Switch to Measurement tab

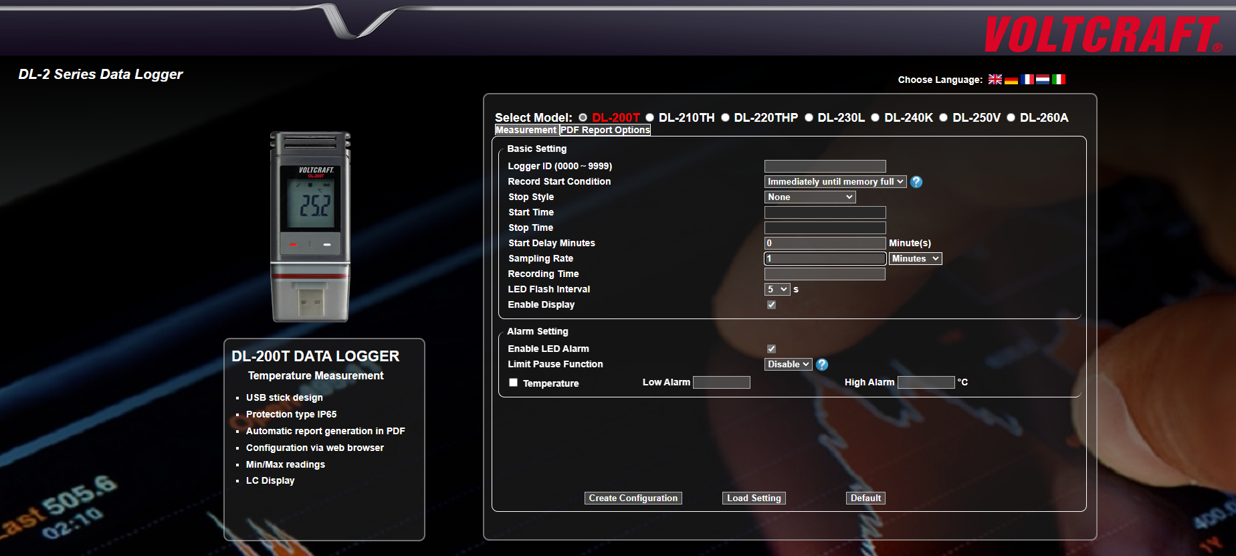point(526,130)
